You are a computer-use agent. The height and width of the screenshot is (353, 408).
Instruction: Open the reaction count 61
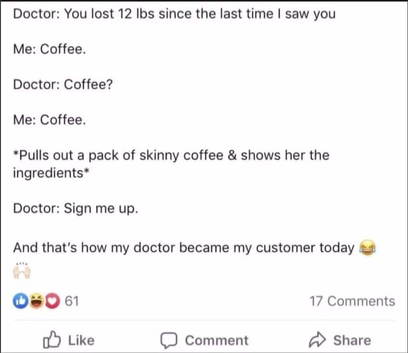(x=71, y=301)
